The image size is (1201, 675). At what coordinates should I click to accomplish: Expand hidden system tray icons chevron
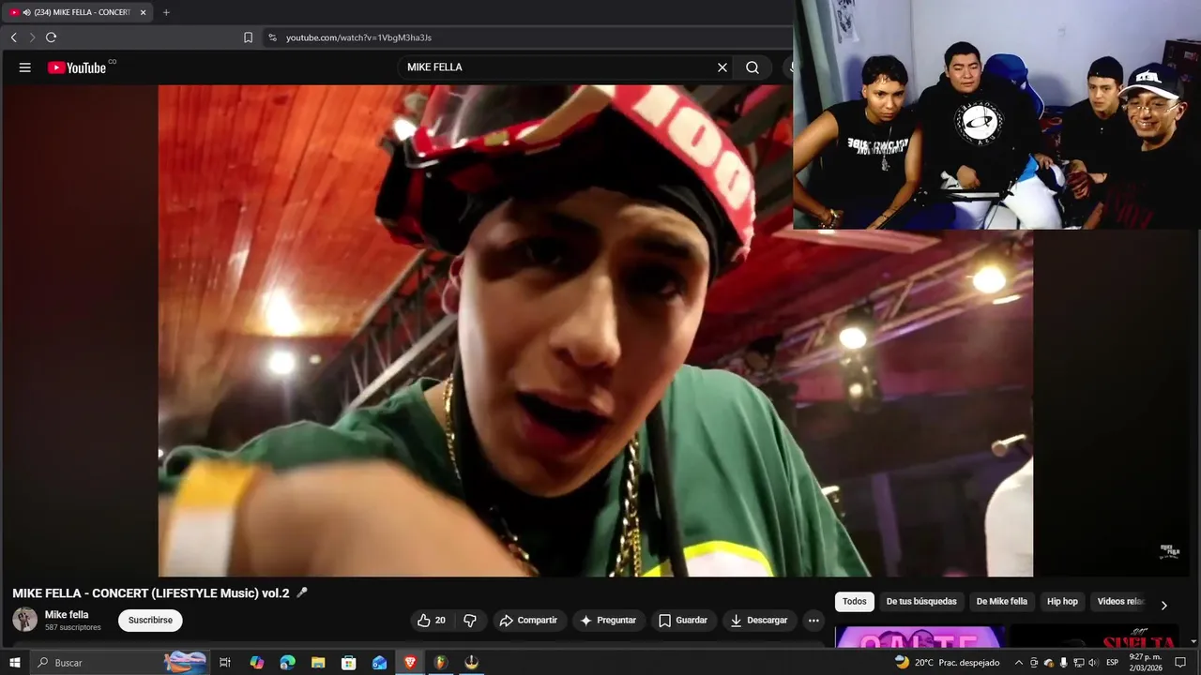point(1018,662)
